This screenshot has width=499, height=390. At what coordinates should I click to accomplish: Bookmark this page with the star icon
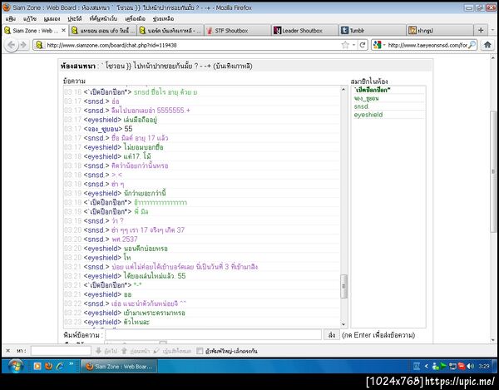345,45
